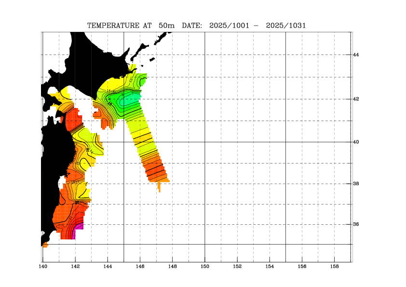
Task: Click latitude label 40 on the right axis
Action: [356, 142]
